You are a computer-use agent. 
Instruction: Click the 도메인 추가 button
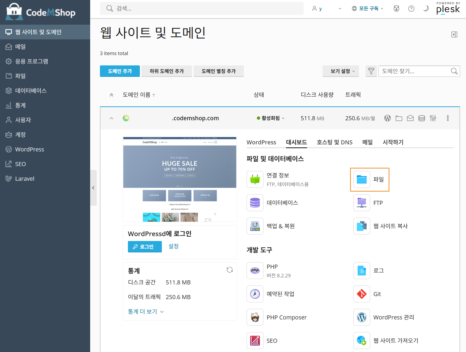pyautogui.click(x=120, y=71)
